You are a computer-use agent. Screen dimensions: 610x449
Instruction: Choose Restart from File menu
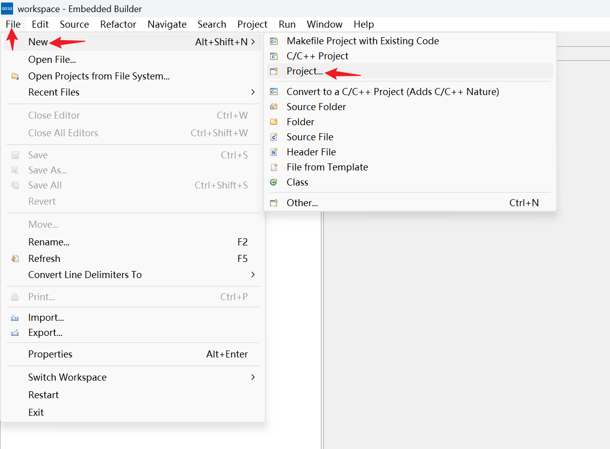pyautogui.click(x=43, y=395)
